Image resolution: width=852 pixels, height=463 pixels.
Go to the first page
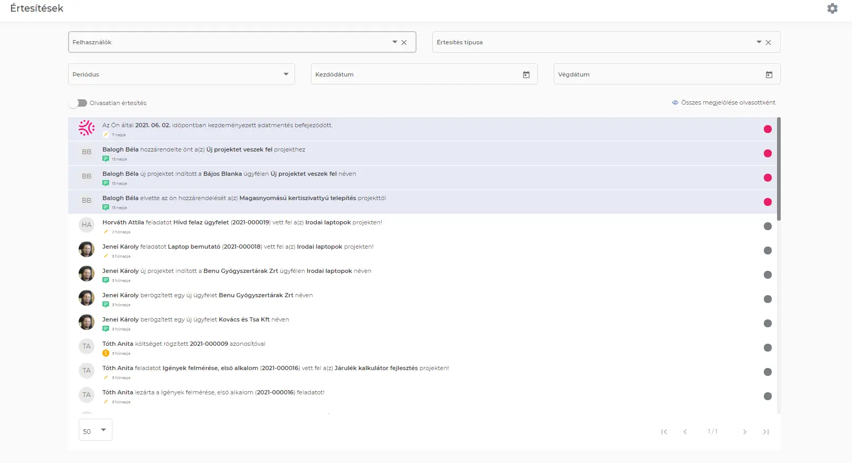(x=664, y=432)
